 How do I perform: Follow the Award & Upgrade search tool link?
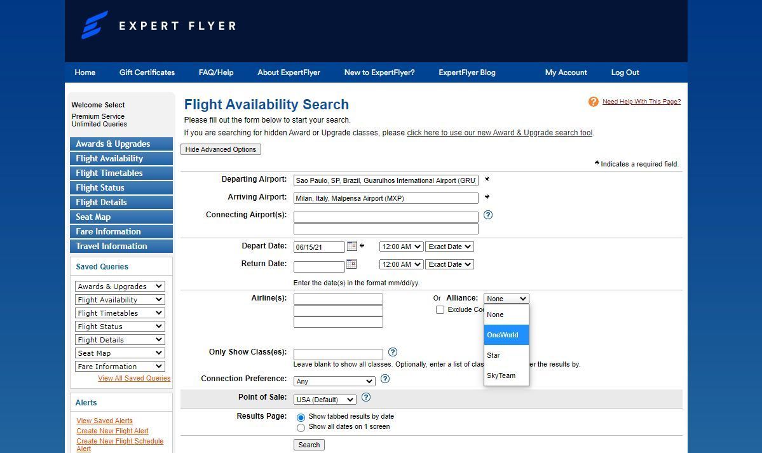tap(500, 133)
